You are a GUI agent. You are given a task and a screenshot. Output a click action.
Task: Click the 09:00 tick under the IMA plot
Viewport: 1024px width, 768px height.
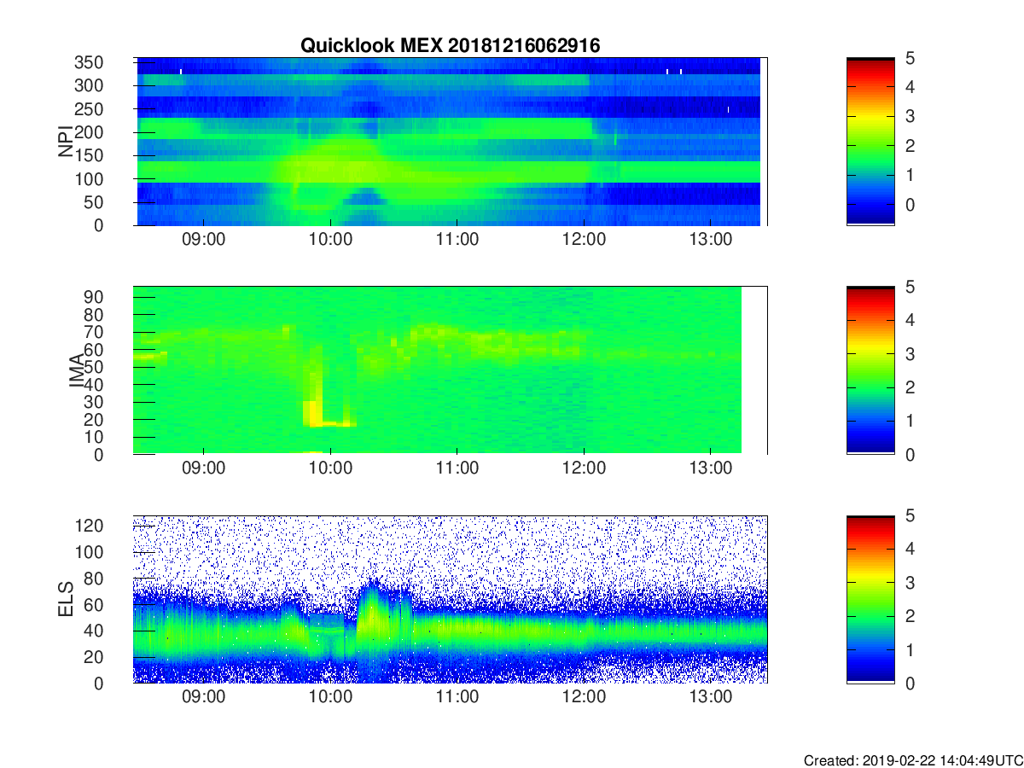204,468
